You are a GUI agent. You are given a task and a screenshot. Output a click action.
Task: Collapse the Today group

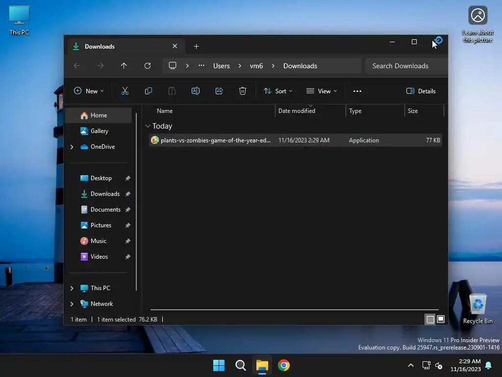(x=148, y=126)
